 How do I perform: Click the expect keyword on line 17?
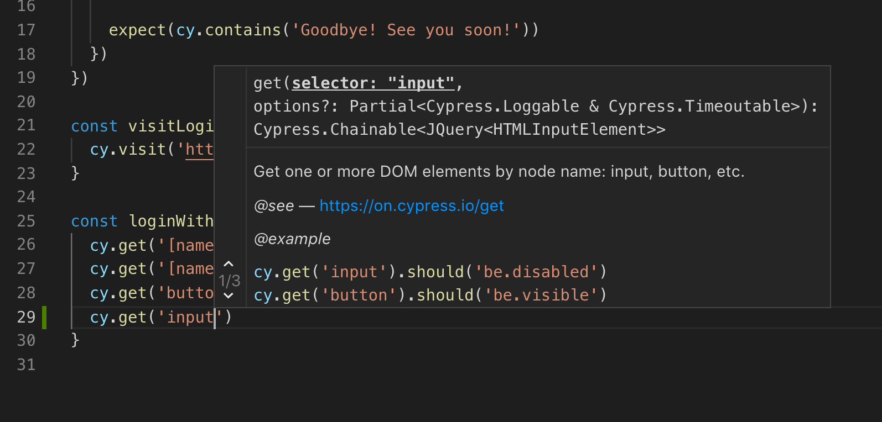point(138,30)
